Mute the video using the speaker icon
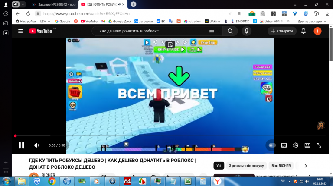 pos(36,145)
